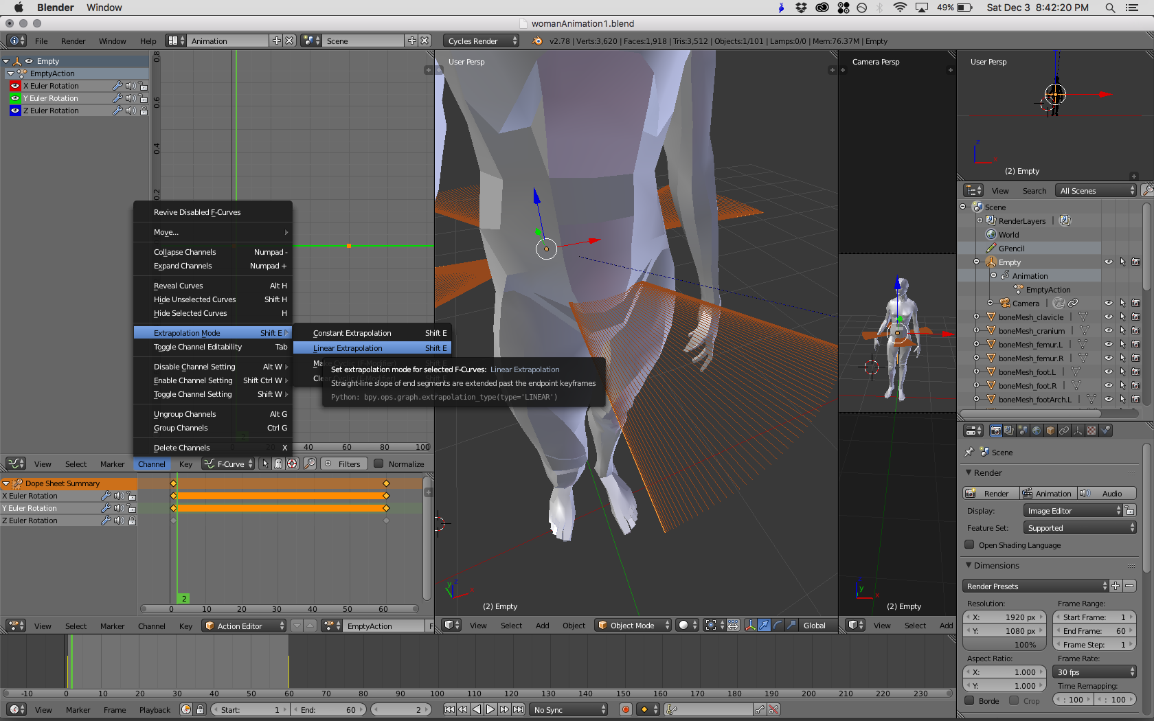This screenshot has width=1154, height=721.
Task: Toggle lock on Z Euler Rotation dope sheet channel
Action: pyautogui.click(x=132, y=520)
